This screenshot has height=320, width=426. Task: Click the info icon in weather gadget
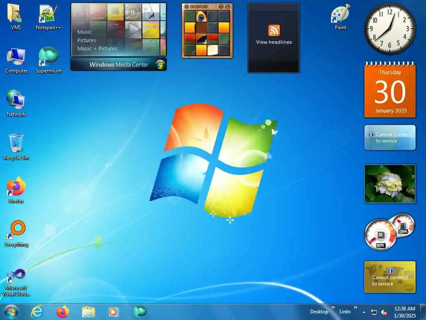[x=371, y=135]
